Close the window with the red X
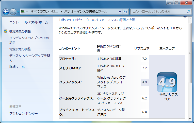Viewport: 194px width, 123px height. point(186,3)
